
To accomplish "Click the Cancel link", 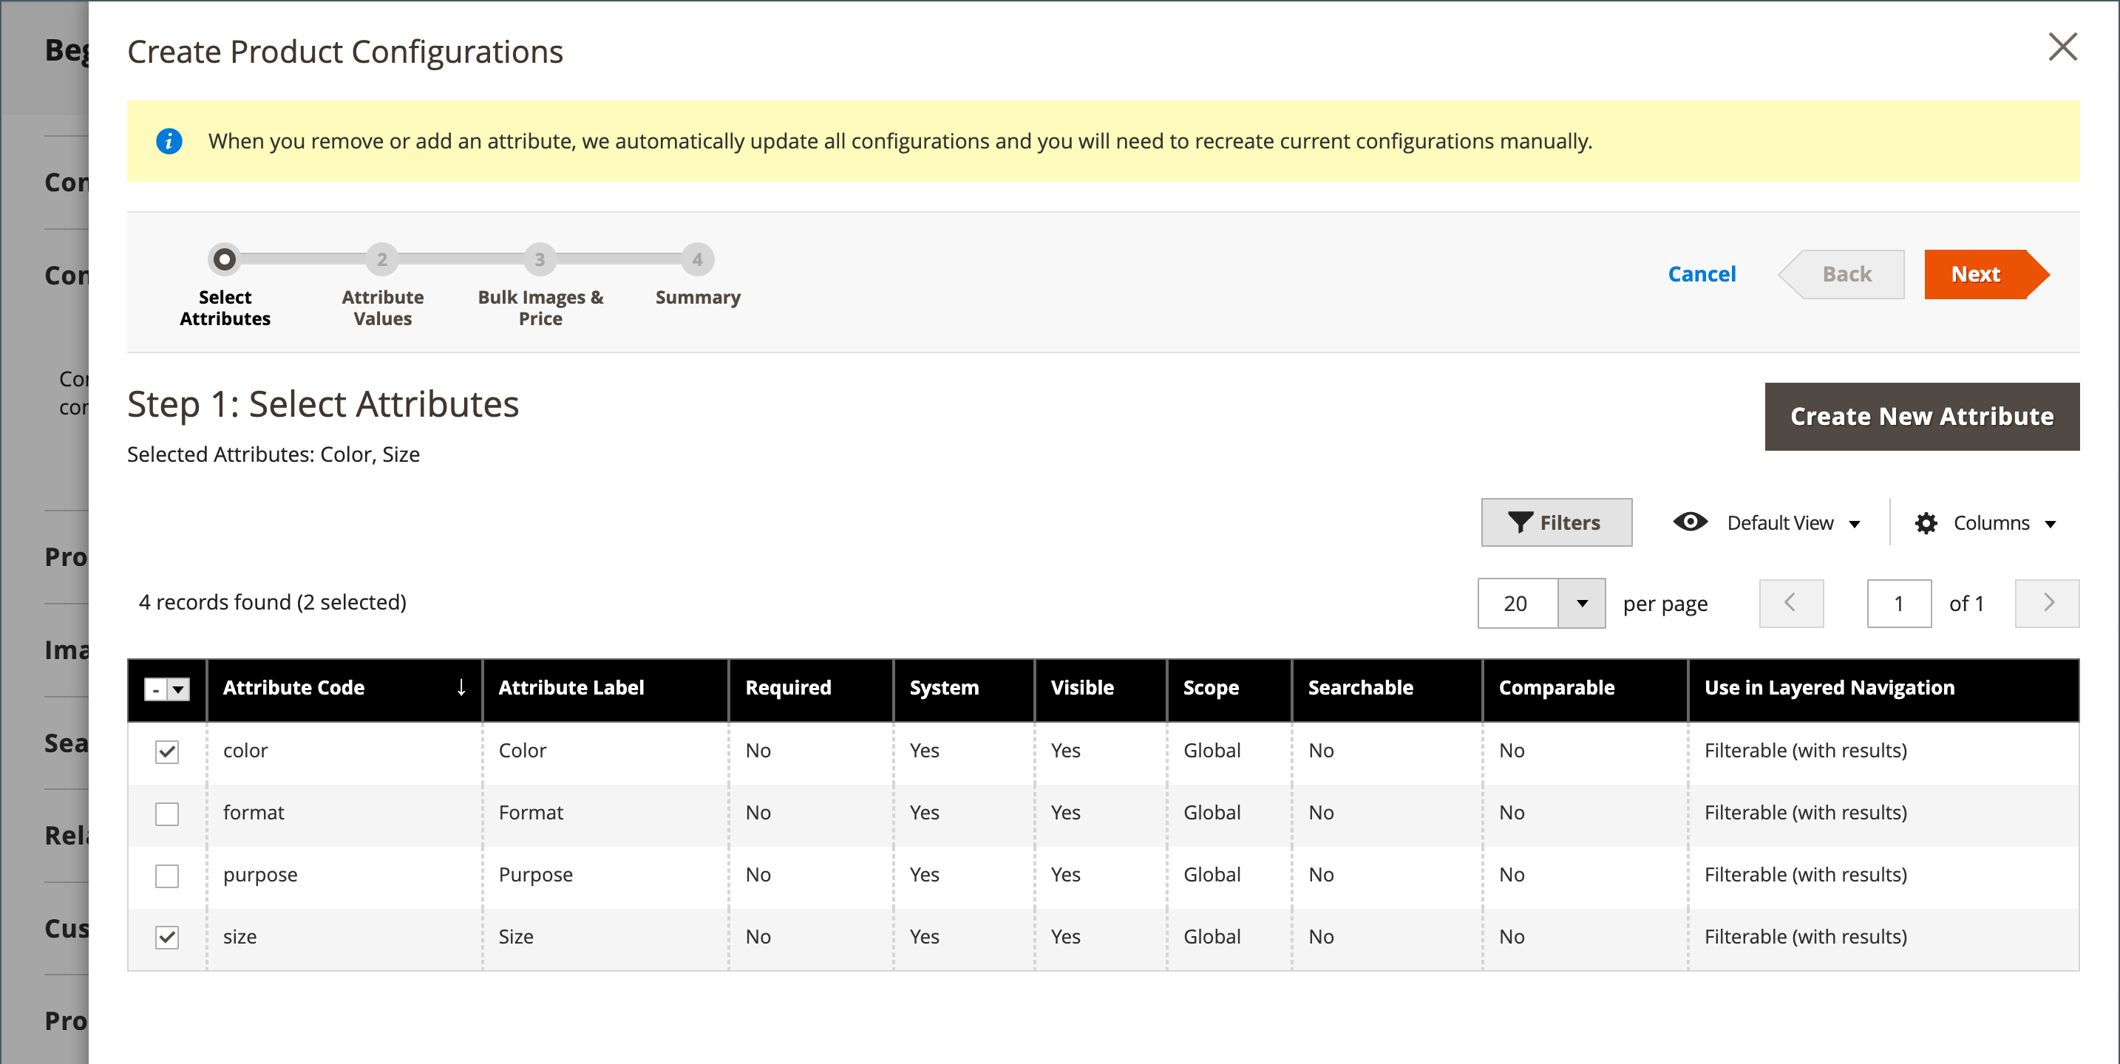I will [x=1701, y=274].
